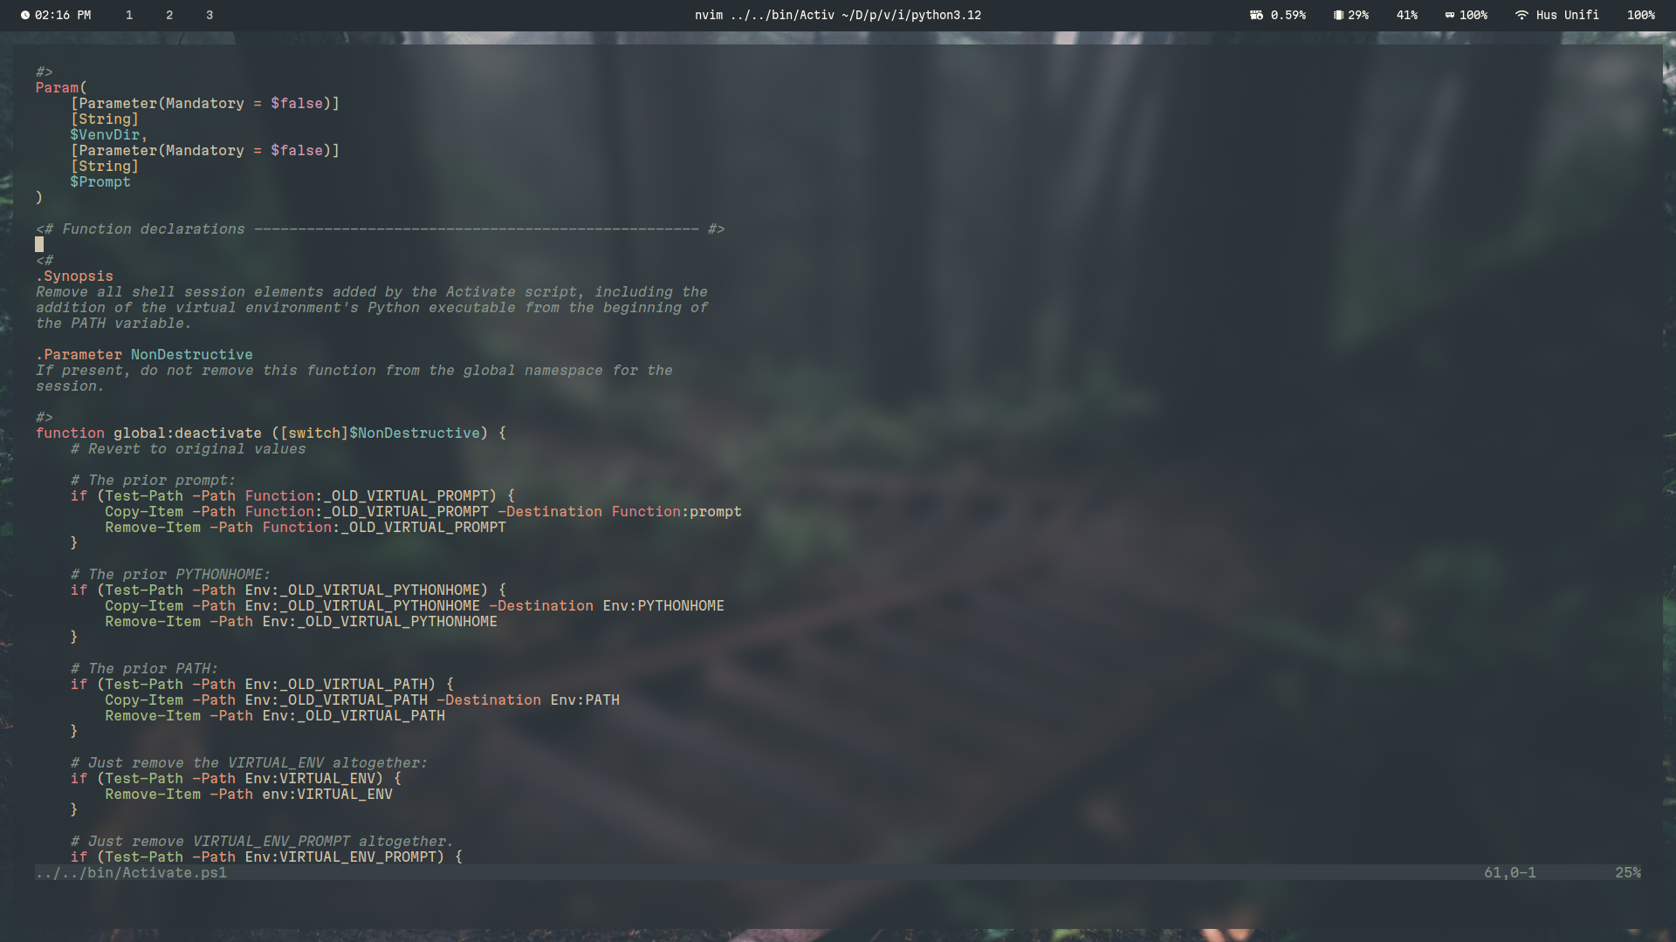Switch to tmux window 2
Image resolution: width=1676 pixels, height=942 pixels.
coord(169,15)
